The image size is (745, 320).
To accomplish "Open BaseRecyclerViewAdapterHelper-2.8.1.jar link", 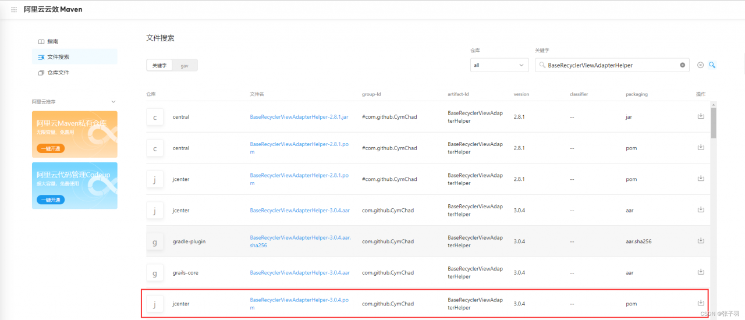I will pos(299,117).
